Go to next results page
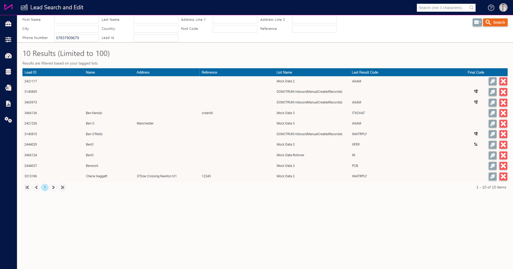The image size is (513, 269). pos(53,187)
